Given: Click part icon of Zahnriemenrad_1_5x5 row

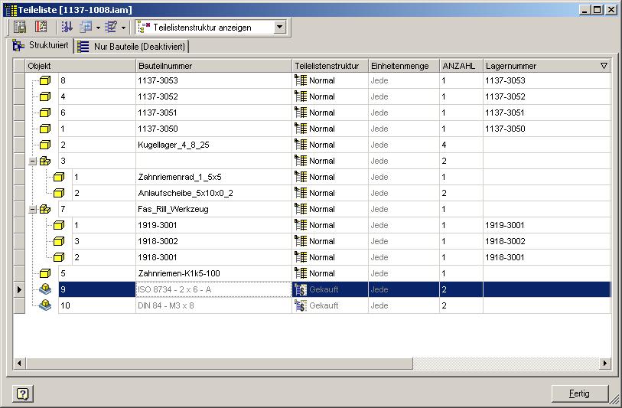Looking at the screenshot, I should 59,177.
